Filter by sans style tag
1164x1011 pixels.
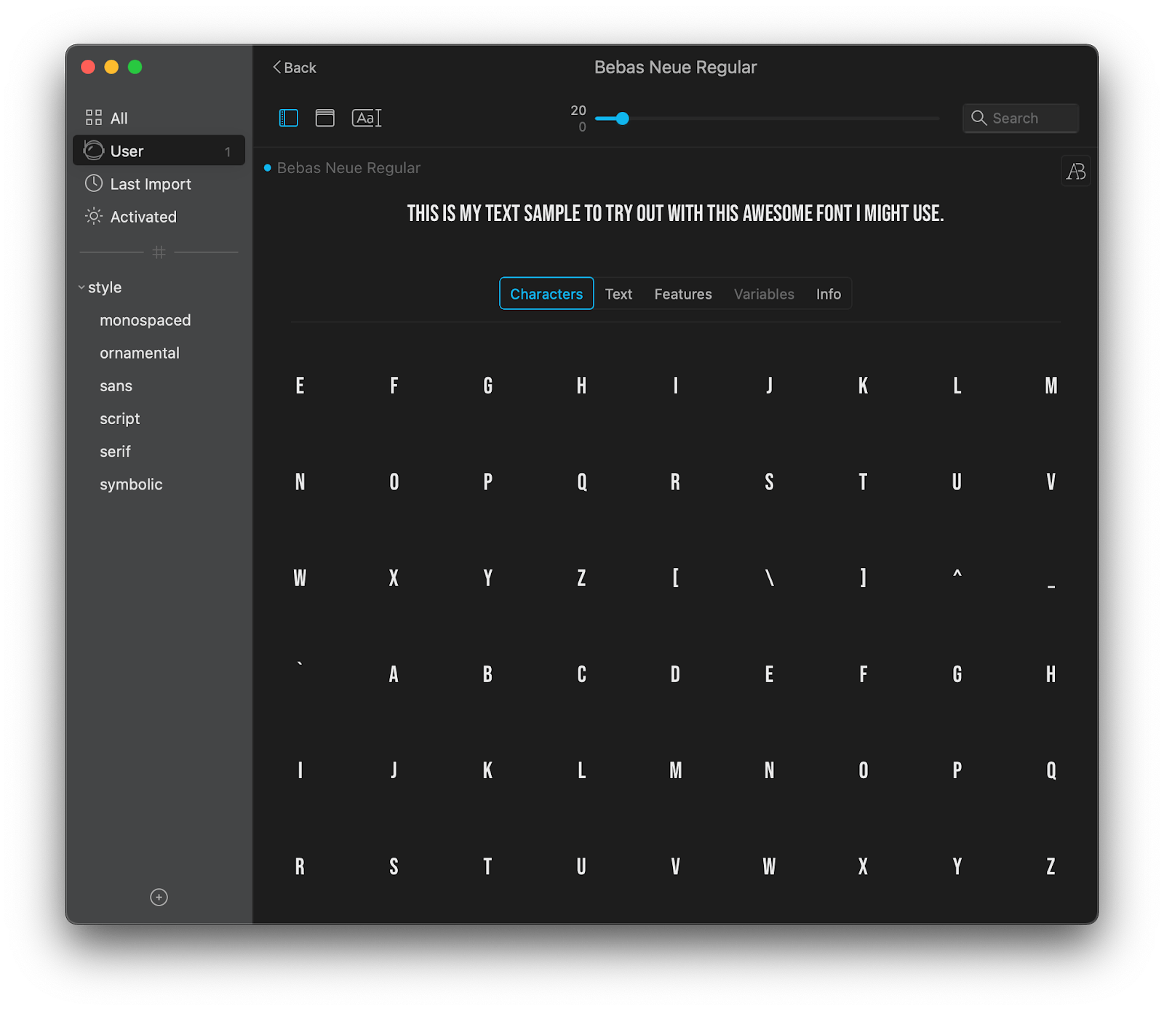(x=116, y=385)
